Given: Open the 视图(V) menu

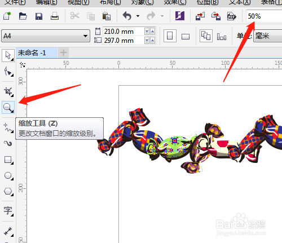Looking at the screenshot, I should (x=78, y=2).
